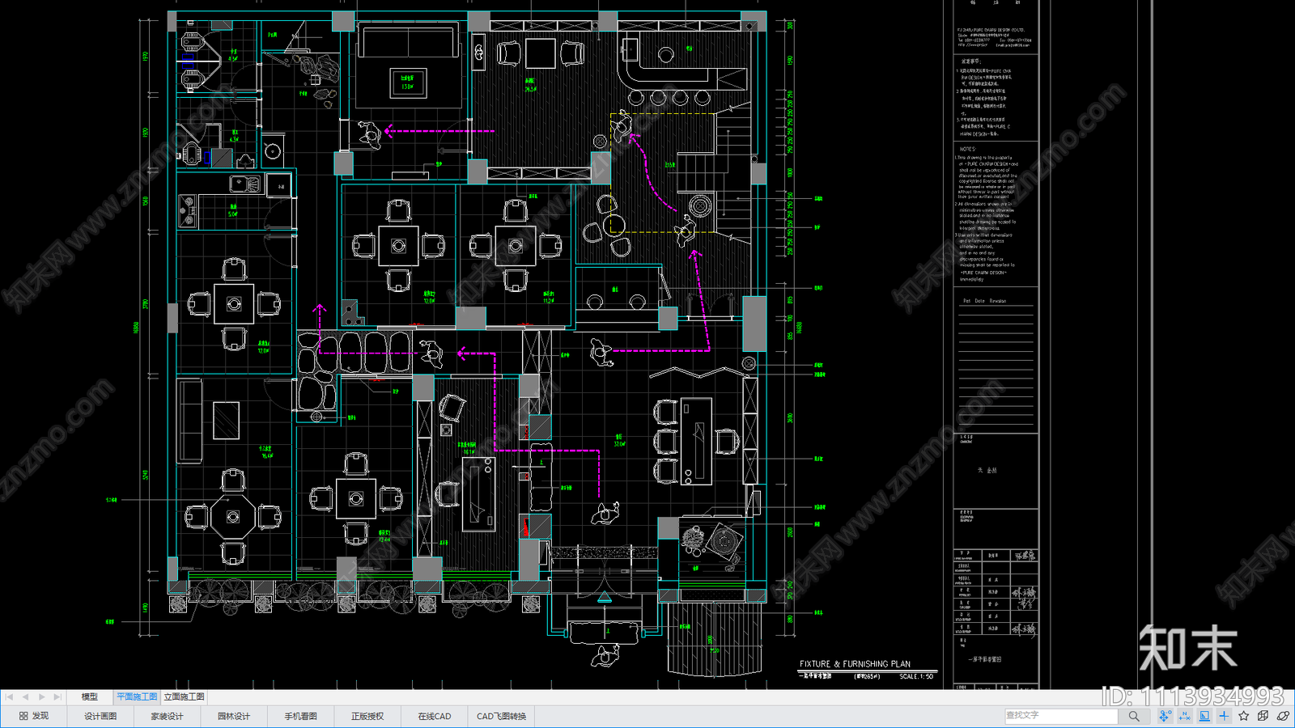Screen dimensions: 1295x728
Task: Launch 在线CAD from the bottom bar
Action: (435, 716)
